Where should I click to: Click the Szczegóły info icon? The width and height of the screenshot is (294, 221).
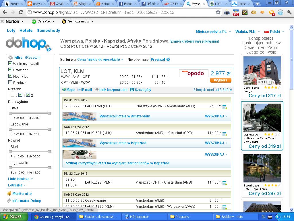(132, 90)
